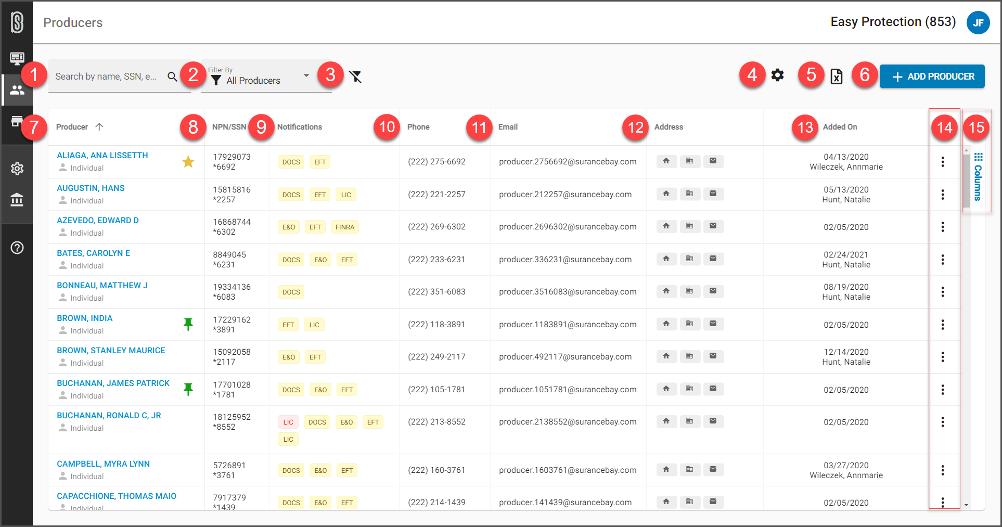Open the storefront sidebar icon
The image size is (1002, 527).
(17, 122)
